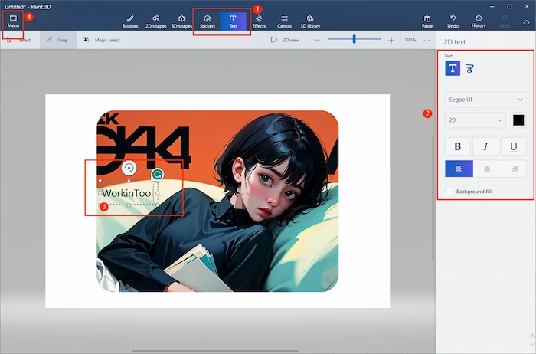Open the Effects panel
Image resolution: width=536 pixels, height=354 pixels.
click(x=259, y=21)
